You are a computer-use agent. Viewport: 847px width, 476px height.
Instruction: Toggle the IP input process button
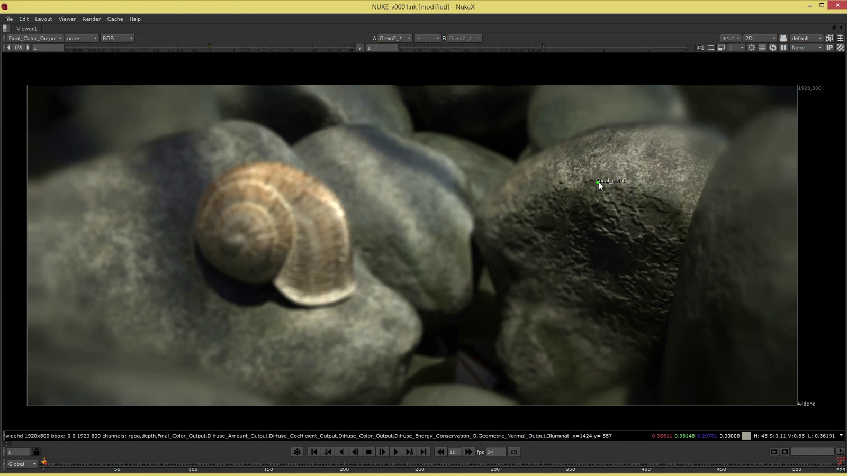coord(830,48)
